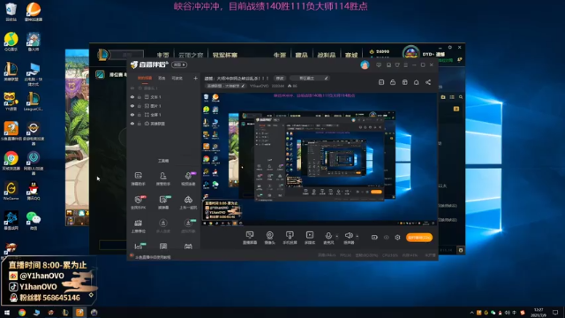
Task: Open the 藏品 tab in League client
Action: (301, 55)
